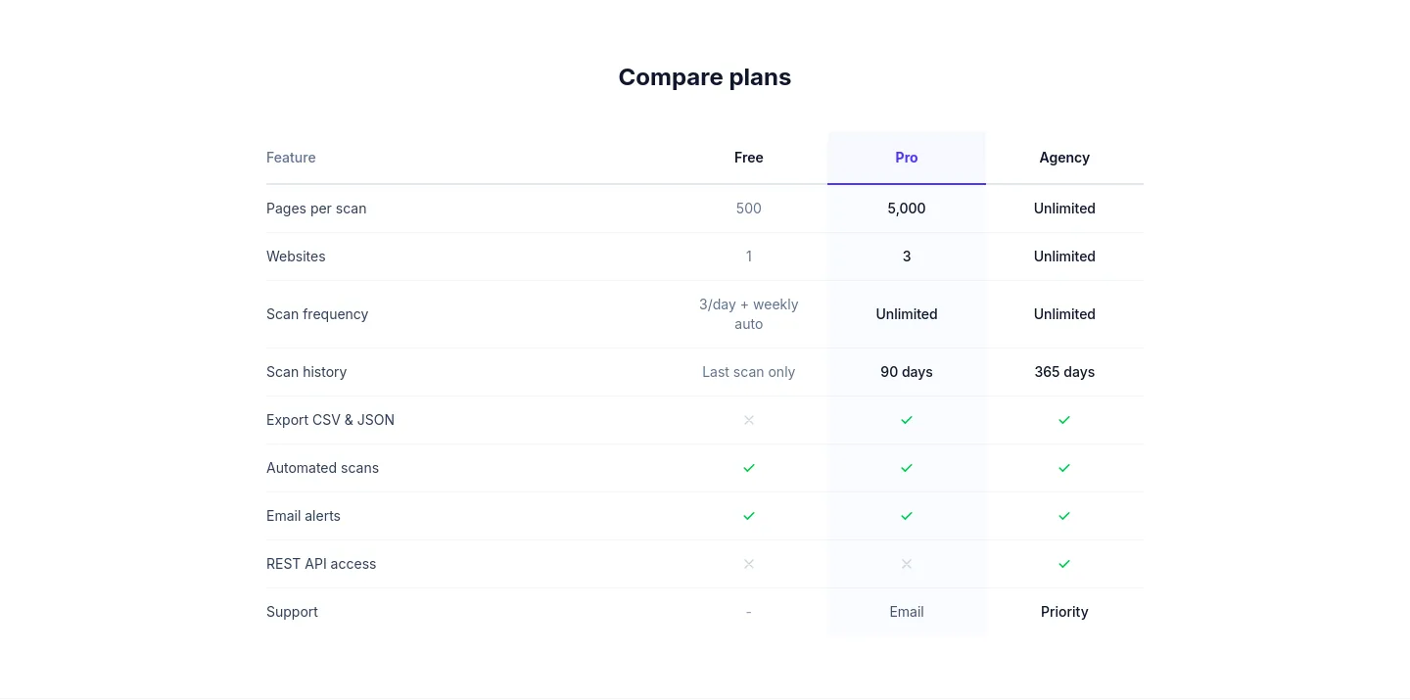Click the Agency checkmark for Export CSV & JSON
Image resolution: width=1410 pixels, height=700 pixels.
[x=1064, y=420]
